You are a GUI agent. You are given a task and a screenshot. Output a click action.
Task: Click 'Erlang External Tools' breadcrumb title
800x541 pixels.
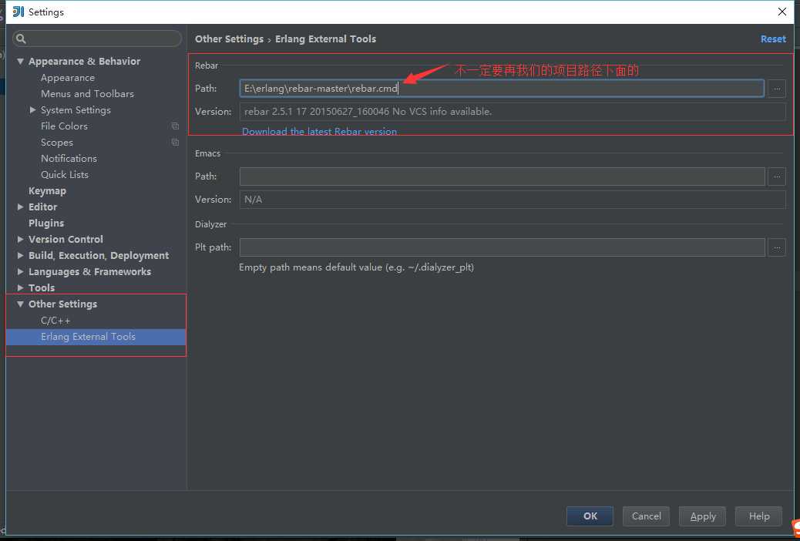click(325, 39)
